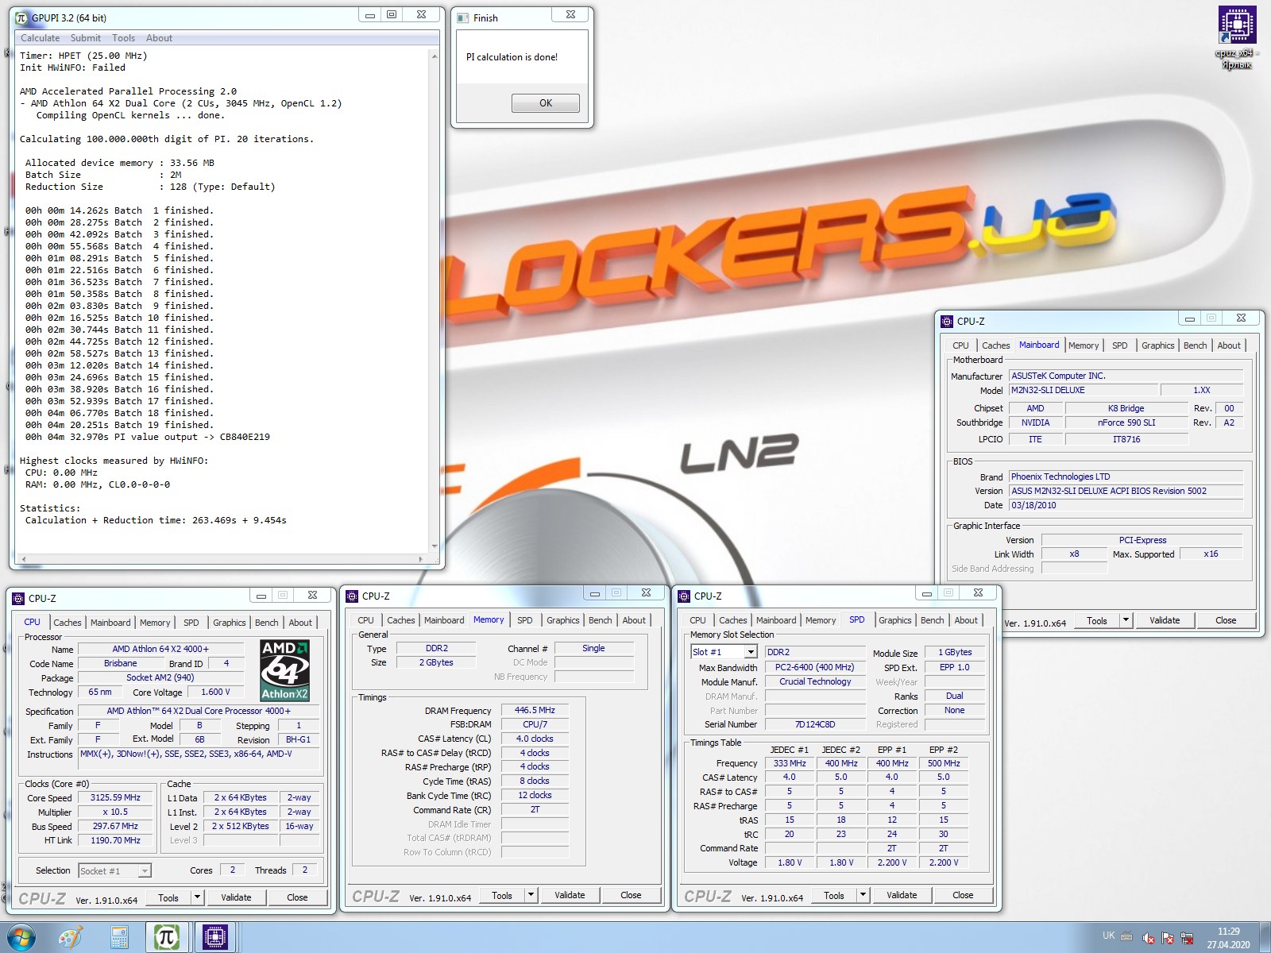Image resolution: width=1271 pixels, height=953 pixels.
Task: Switch to CPU-Z taskbar button
Action: [215, 938]
